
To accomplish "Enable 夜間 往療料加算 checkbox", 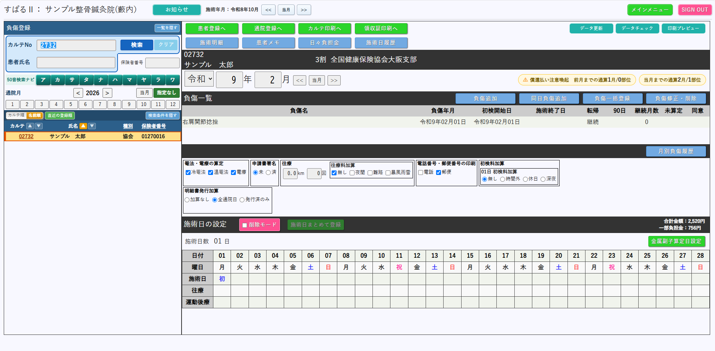I will [x=352, y=173].
